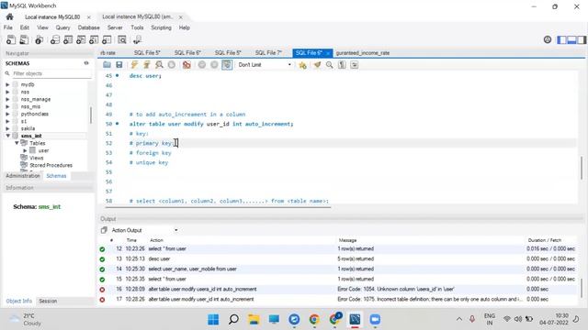Click the editor horizontal scrollbar
Screen dimensions: 588x330
pos(218,206)
